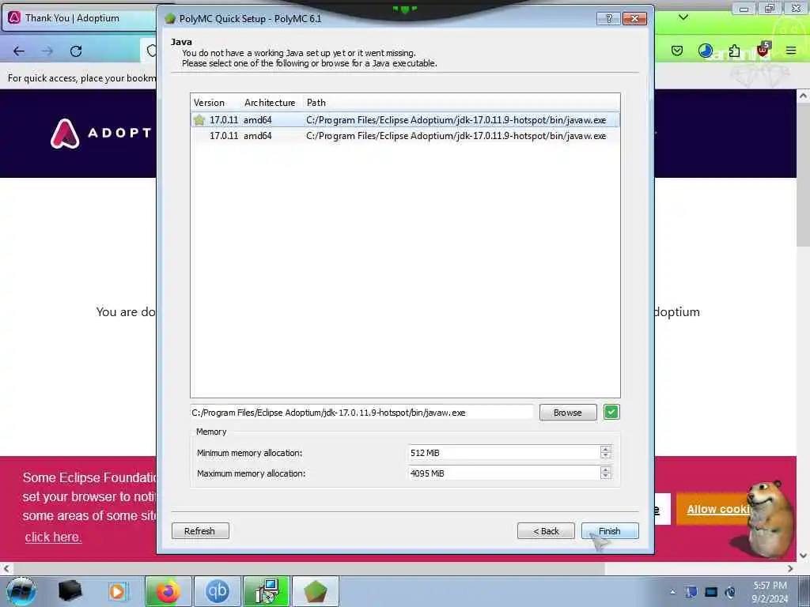Select the Thank You | Adoptium browser tab
Viewport: 810px width, 607px height.
pos(80,19)
